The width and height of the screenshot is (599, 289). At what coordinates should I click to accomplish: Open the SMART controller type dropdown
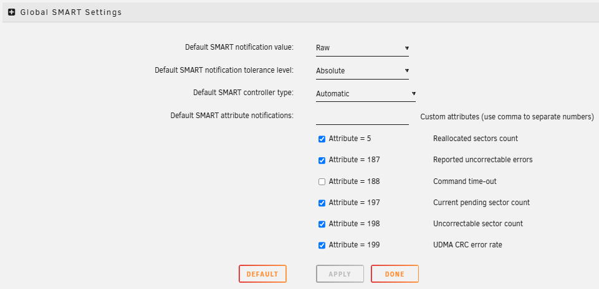click(x=365, y=94)
